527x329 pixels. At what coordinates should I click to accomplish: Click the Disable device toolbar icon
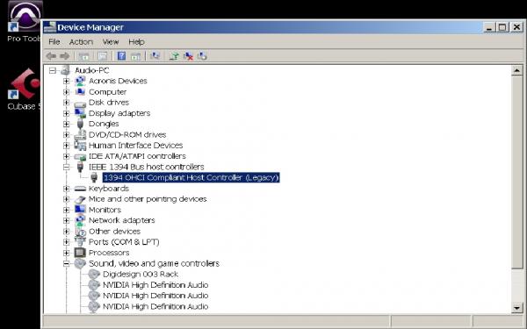[202, 56]
